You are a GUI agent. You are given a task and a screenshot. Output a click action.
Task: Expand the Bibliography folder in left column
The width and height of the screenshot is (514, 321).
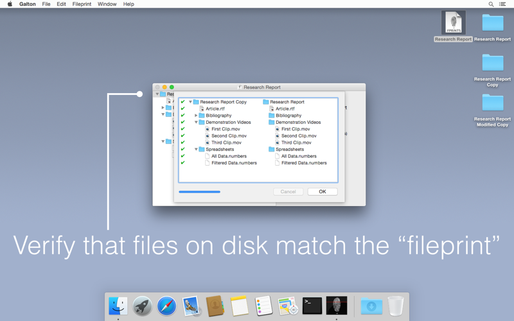tap(196, 116)
